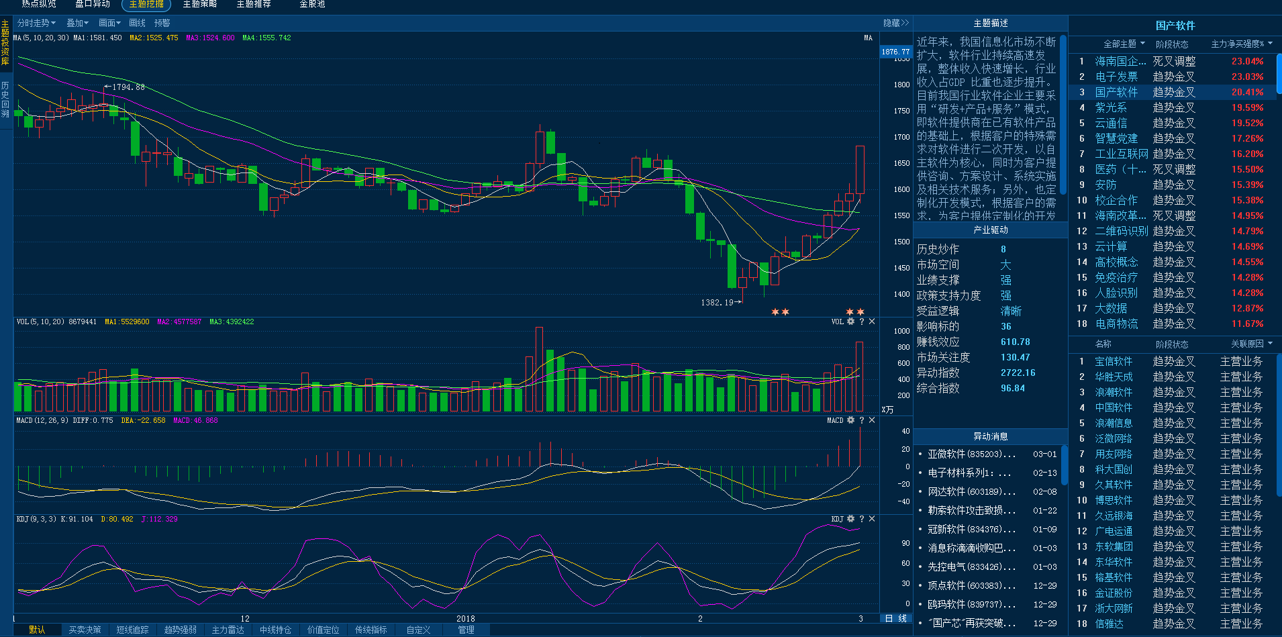Viewport: 1282px width, 637px height.
Task: Close the VOL indicator panel
Action: click(x=872, y=322)
